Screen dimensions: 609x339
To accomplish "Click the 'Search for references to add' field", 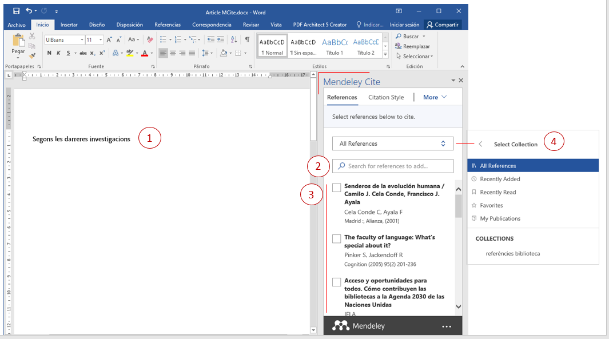I will pos(393,166).
